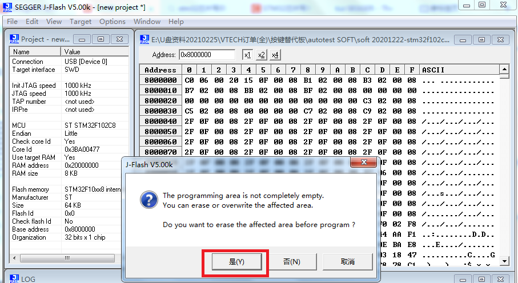This screenshot has width=518, height=283.
Task: Select address row 8000000
Action: [160, 80]
